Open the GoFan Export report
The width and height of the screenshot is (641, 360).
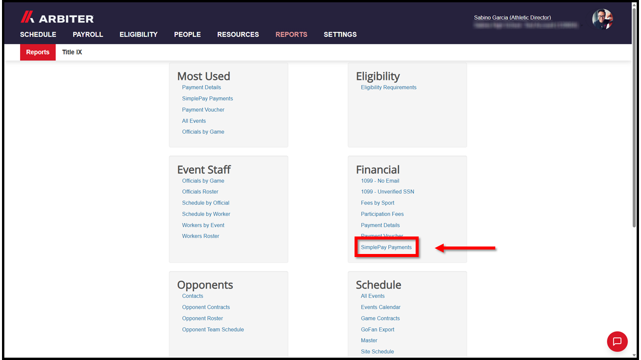click(378, 329)
